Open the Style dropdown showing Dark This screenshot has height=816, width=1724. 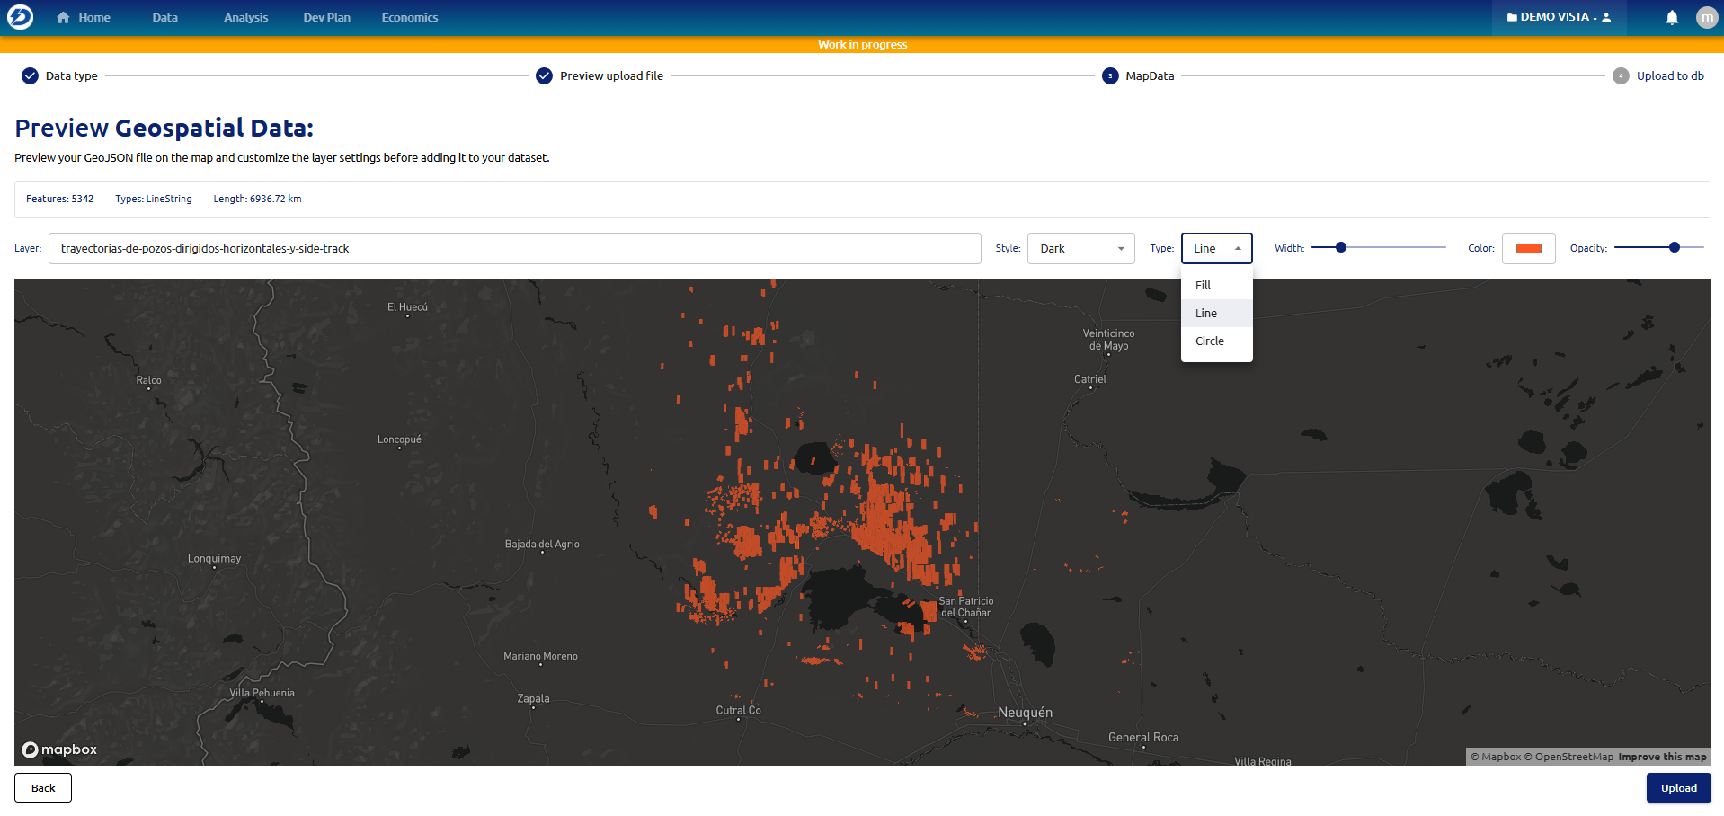point(1080,249)
